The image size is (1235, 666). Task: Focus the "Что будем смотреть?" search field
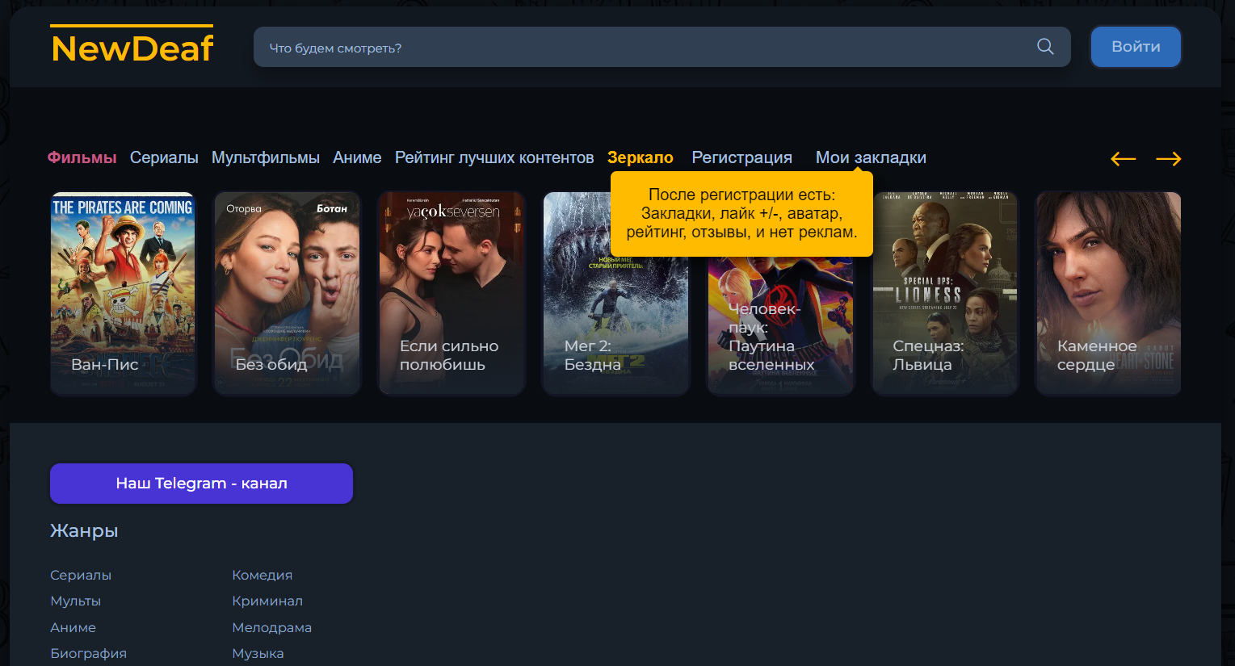pos(662,47)
